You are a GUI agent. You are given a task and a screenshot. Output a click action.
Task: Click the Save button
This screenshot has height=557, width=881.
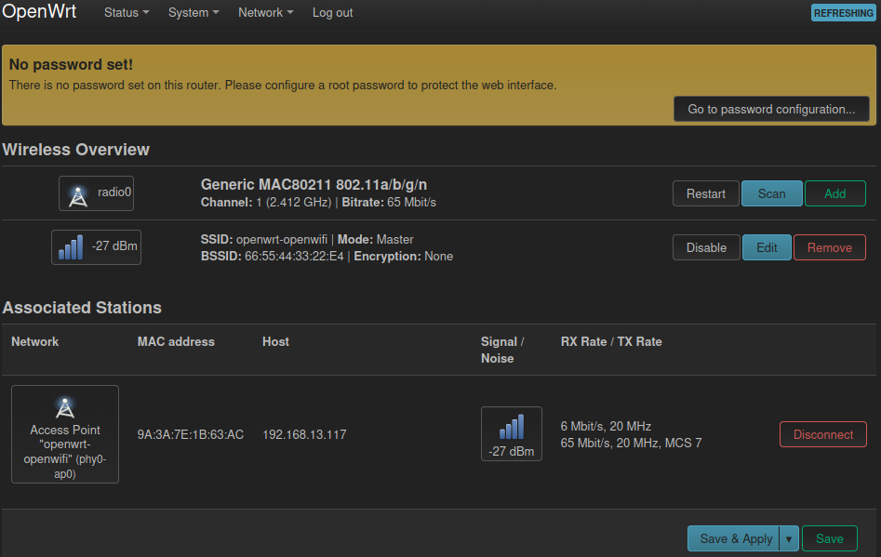(x=829, y=538)
